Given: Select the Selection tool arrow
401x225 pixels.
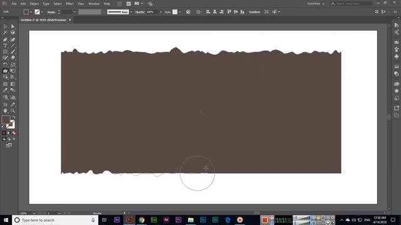Looking at the screenshot, I should 5,26.
